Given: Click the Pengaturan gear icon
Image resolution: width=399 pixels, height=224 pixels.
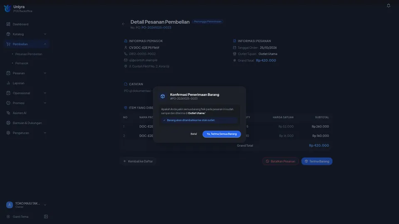Looking at the screenshot, I should [8, 133].
